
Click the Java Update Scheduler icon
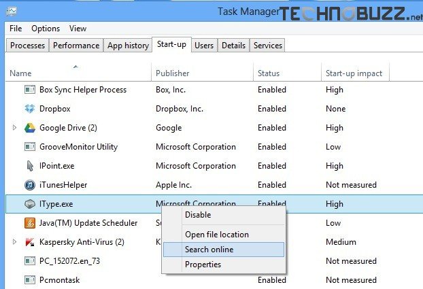tap(30, 223)
